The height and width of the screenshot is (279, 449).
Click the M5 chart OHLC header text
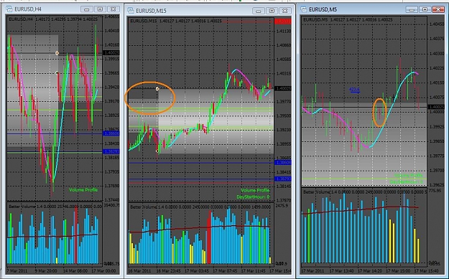point(348,20)
